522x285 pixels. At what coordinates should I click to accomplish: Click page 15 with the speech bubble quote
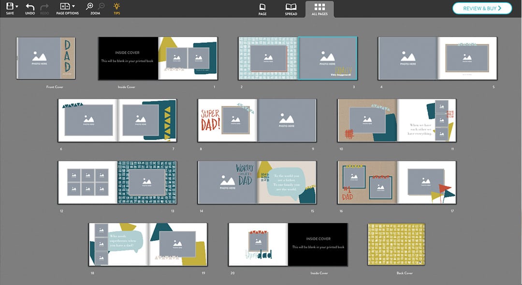pyautogui.click(x=287, y=182)
